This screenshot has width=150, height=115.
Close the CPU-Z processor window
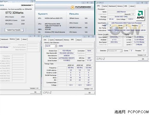click(146, 3)
